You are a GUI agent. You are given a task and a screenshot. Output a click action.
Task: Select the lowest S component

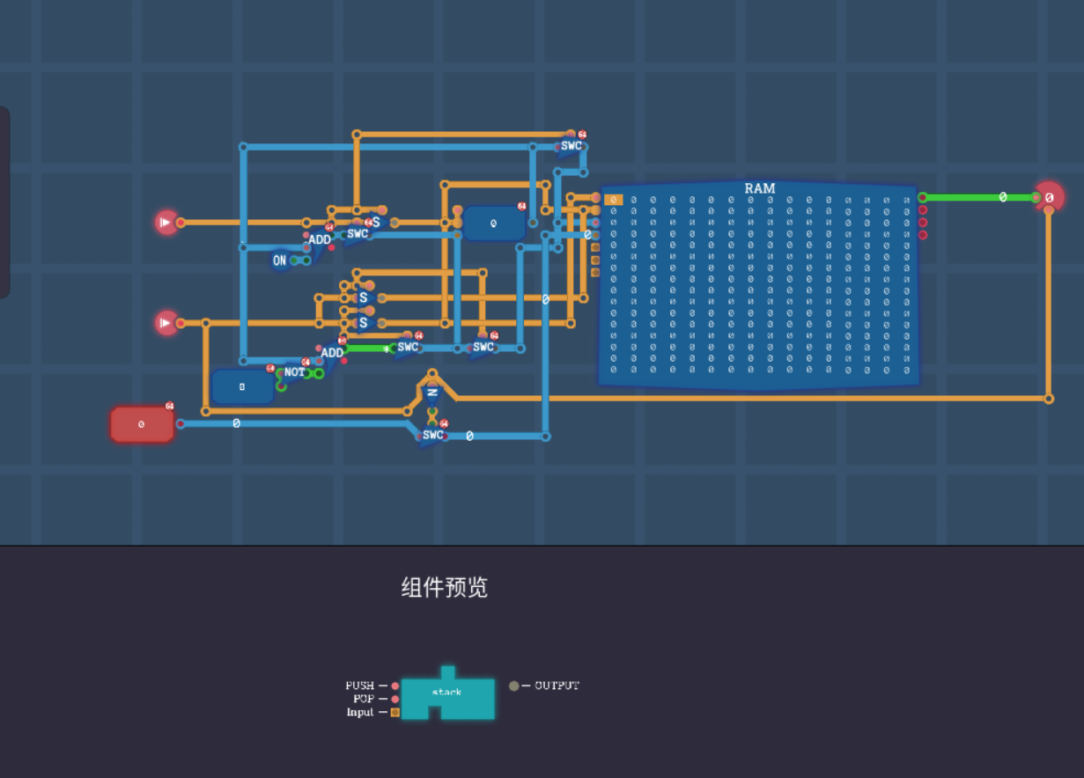point(363,323)
